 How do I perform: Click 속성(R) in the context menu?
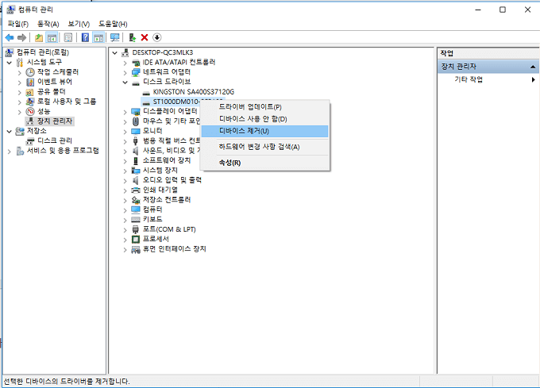pos(229,162)
